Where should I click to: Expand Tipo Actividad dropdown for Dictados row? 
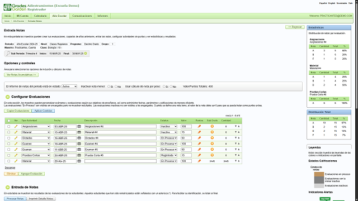(36, 138)
